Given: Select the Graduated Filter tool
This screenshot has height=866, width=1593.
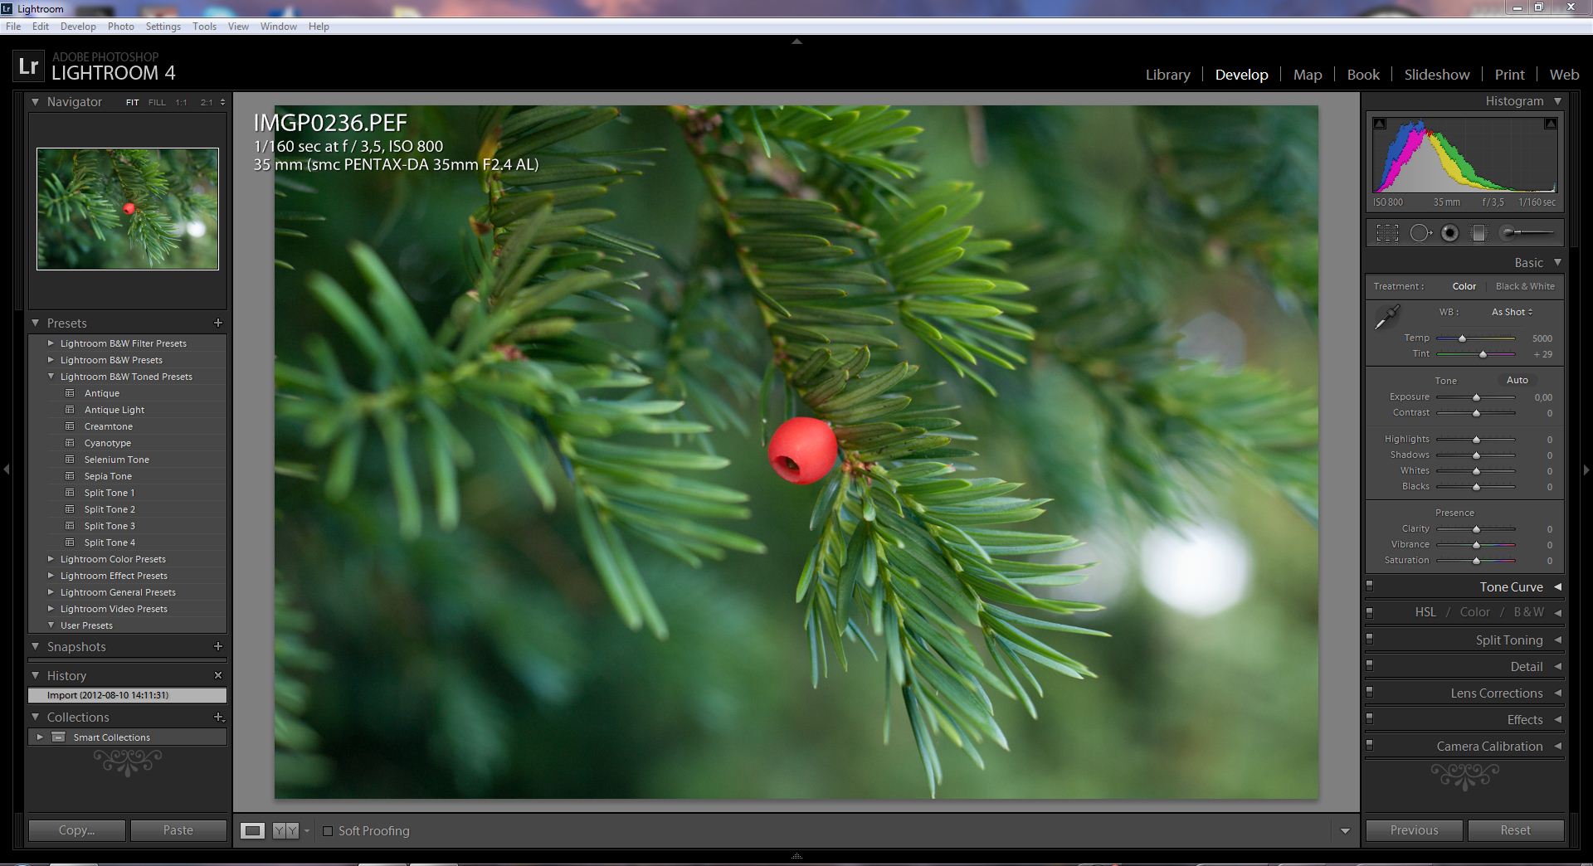Looking at the screenshot, I should 1479,233.
